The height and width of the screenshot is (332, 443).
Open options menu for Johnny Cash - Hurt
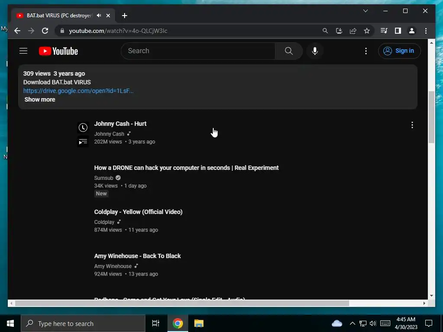click(412, 125)
